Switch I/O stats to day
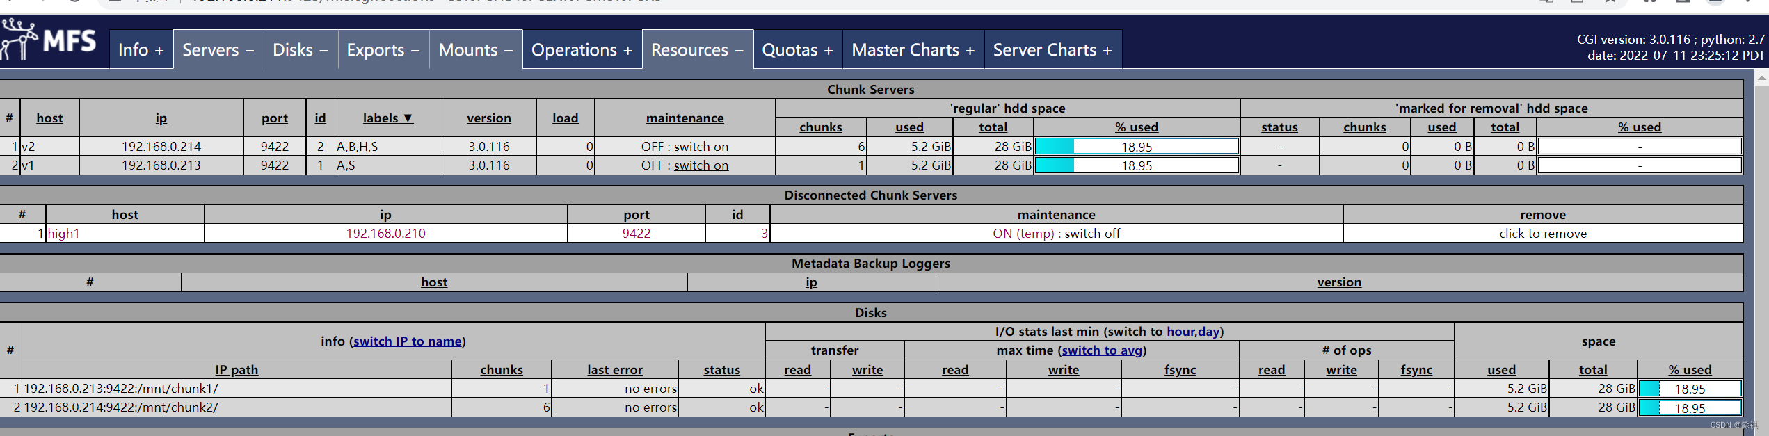This screenshot has height=436, width=1769. pos(1209,332)
